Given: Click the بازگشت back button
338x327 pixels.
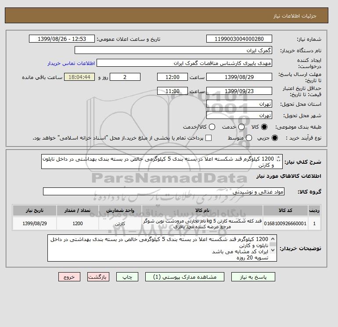Looking at the screenshot, I should tap(98, 277).
